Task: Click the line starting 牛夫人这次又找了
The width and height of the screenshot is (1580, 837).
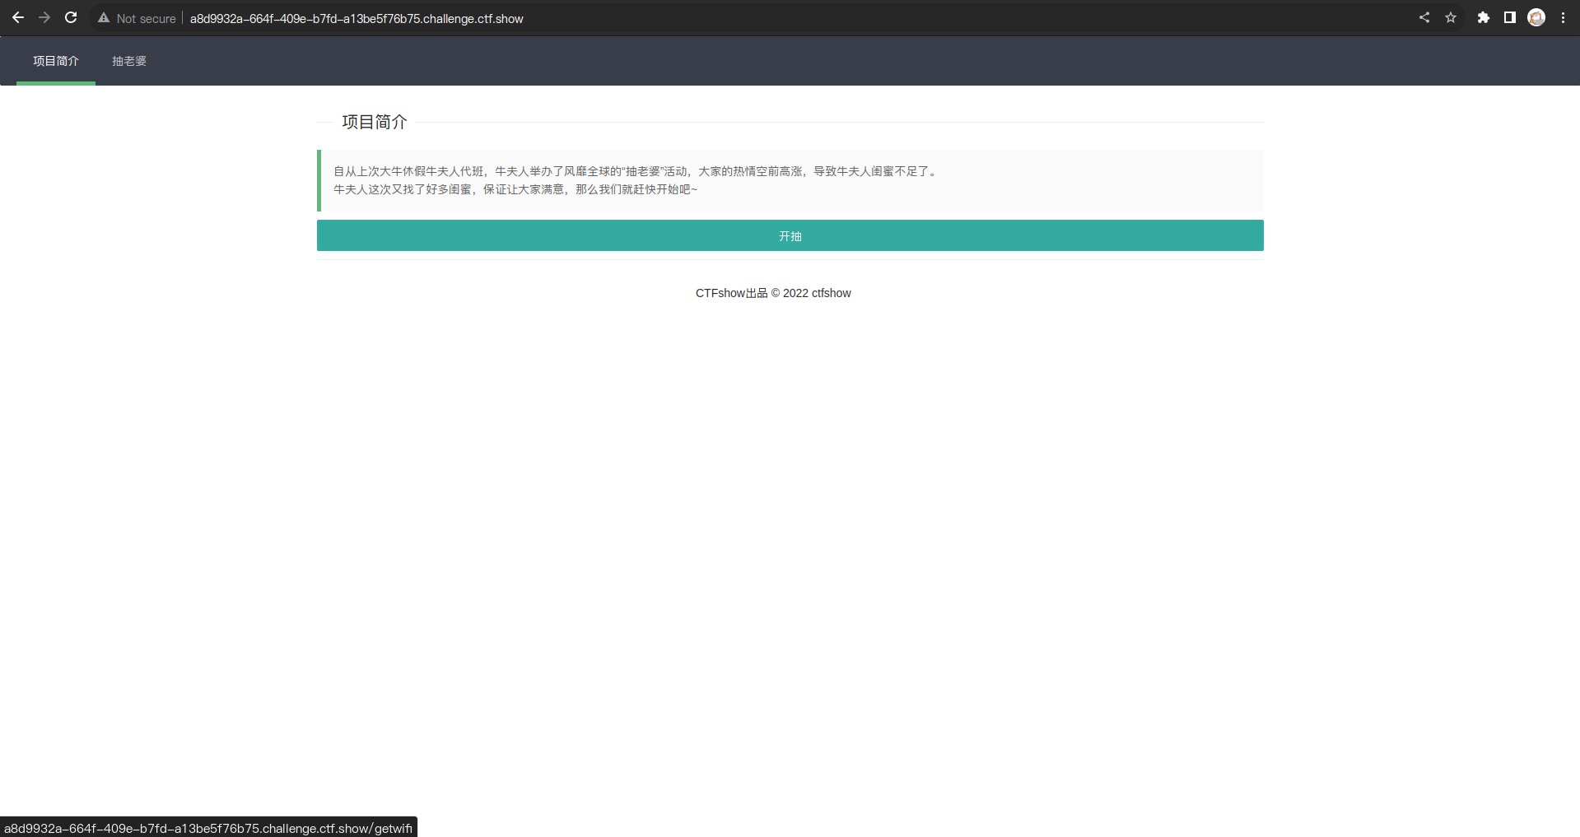Action: coord(515,189)
